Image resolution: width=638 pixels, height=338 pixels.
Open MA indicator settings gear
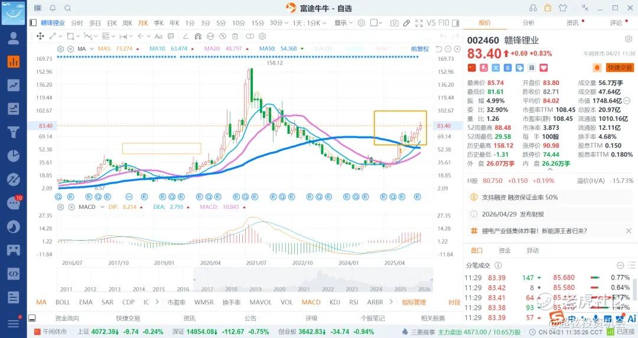point(61,49)
